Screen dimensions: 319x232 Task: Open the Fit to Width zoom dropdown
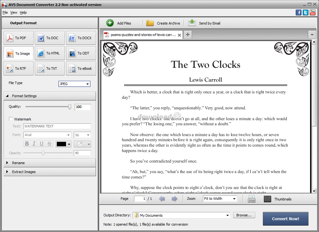point(220,199)
